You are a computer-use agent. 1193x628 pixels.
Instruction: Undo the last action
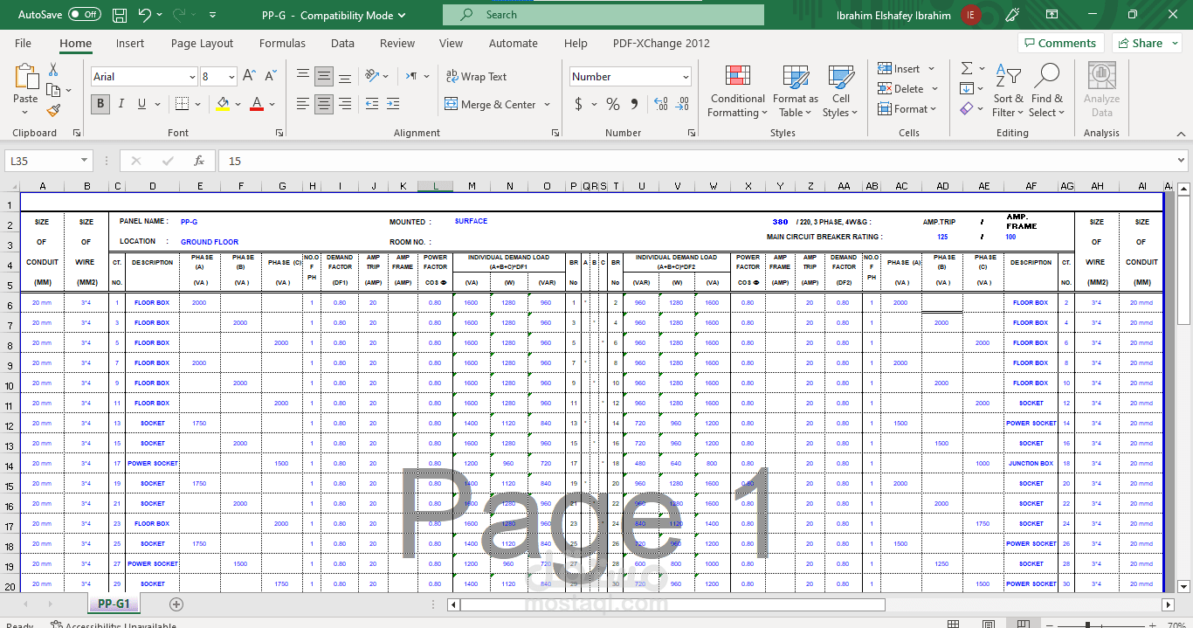click(145, 15)
